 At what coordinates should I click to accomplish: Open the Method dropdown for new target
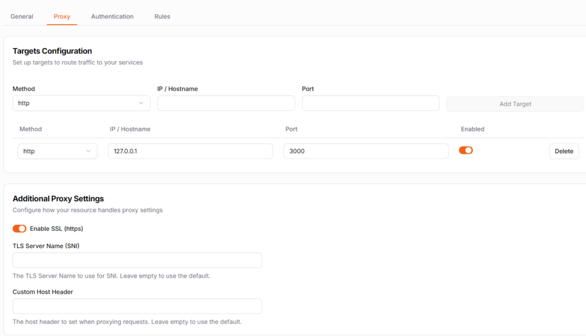81,103
